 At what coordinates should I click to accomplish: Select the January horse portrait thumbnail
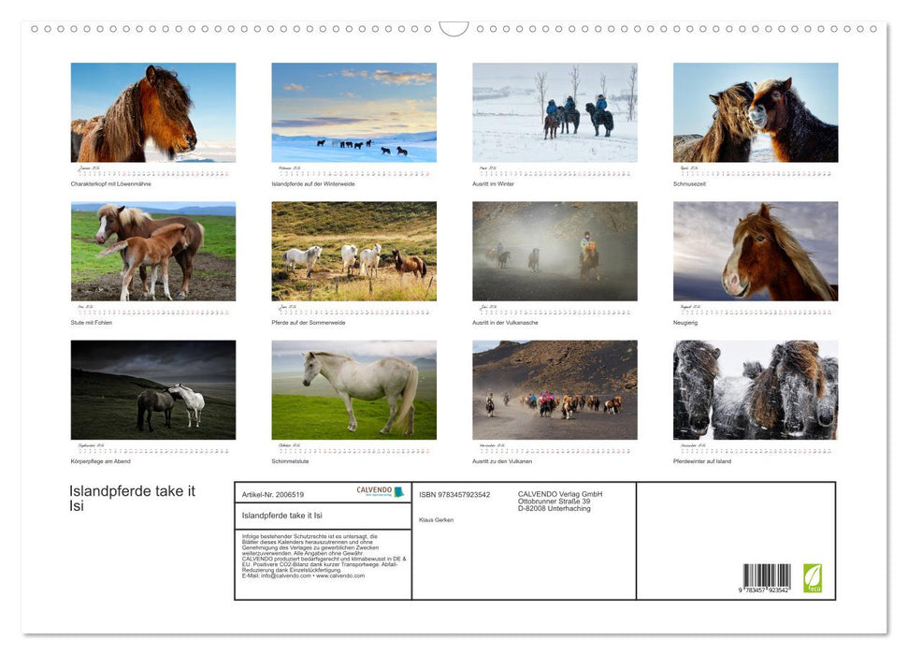pyautogui.click(x=152, y=112)
